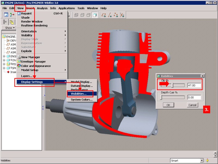The height and width of the screenshot is (164, 218).
Task: Click the Clip % slider handle
Action: 172,85
